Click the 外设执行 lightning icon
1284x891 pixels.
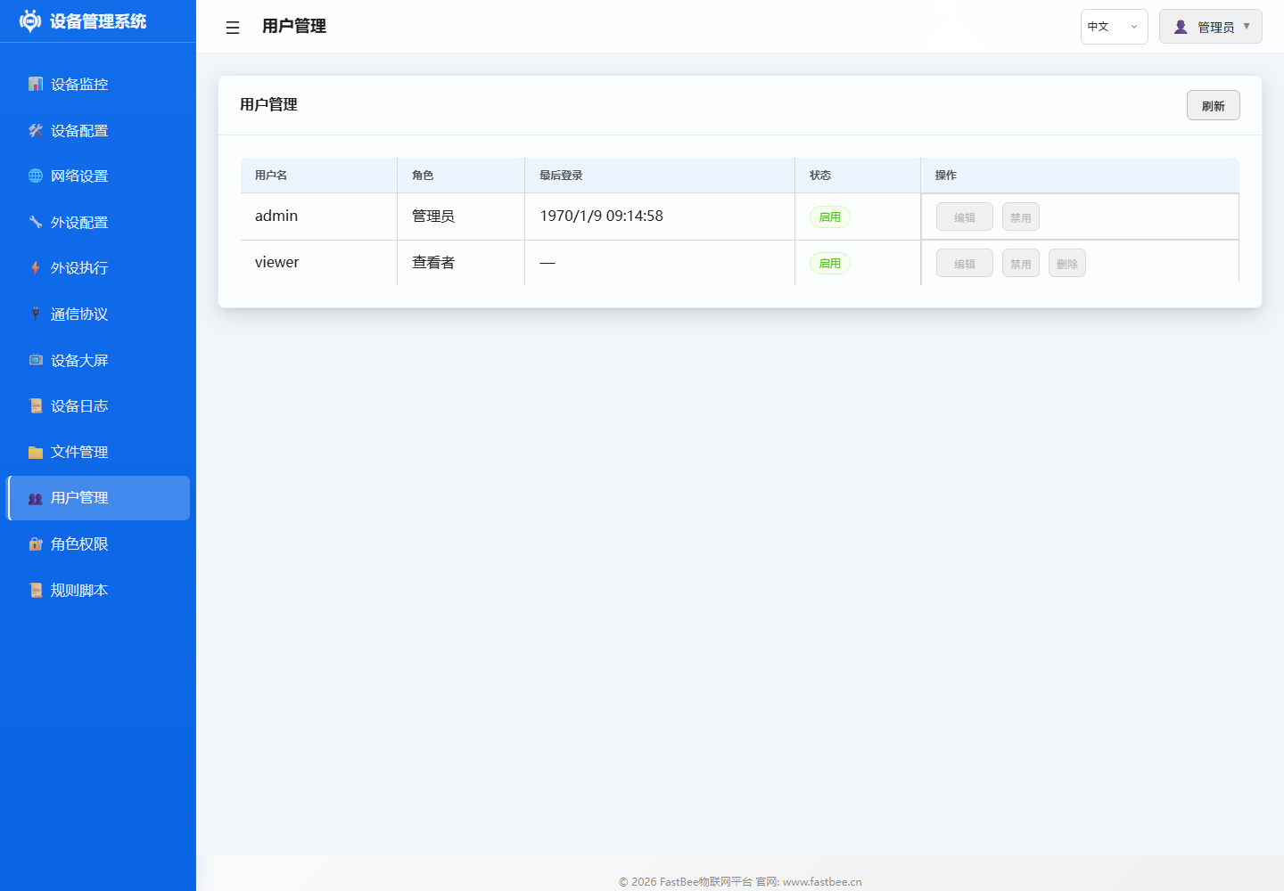pos(36,267)
